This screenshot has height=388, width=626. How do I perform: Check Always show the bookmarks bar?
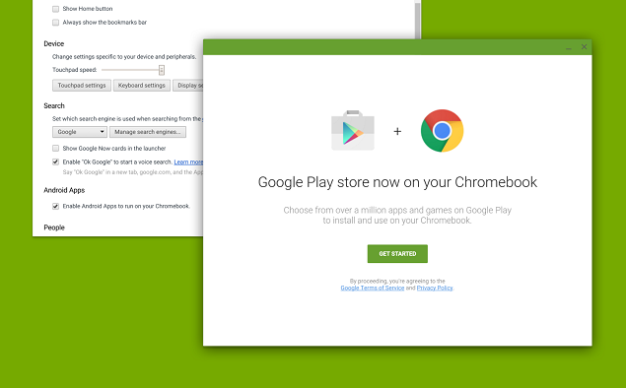(55, 23)
